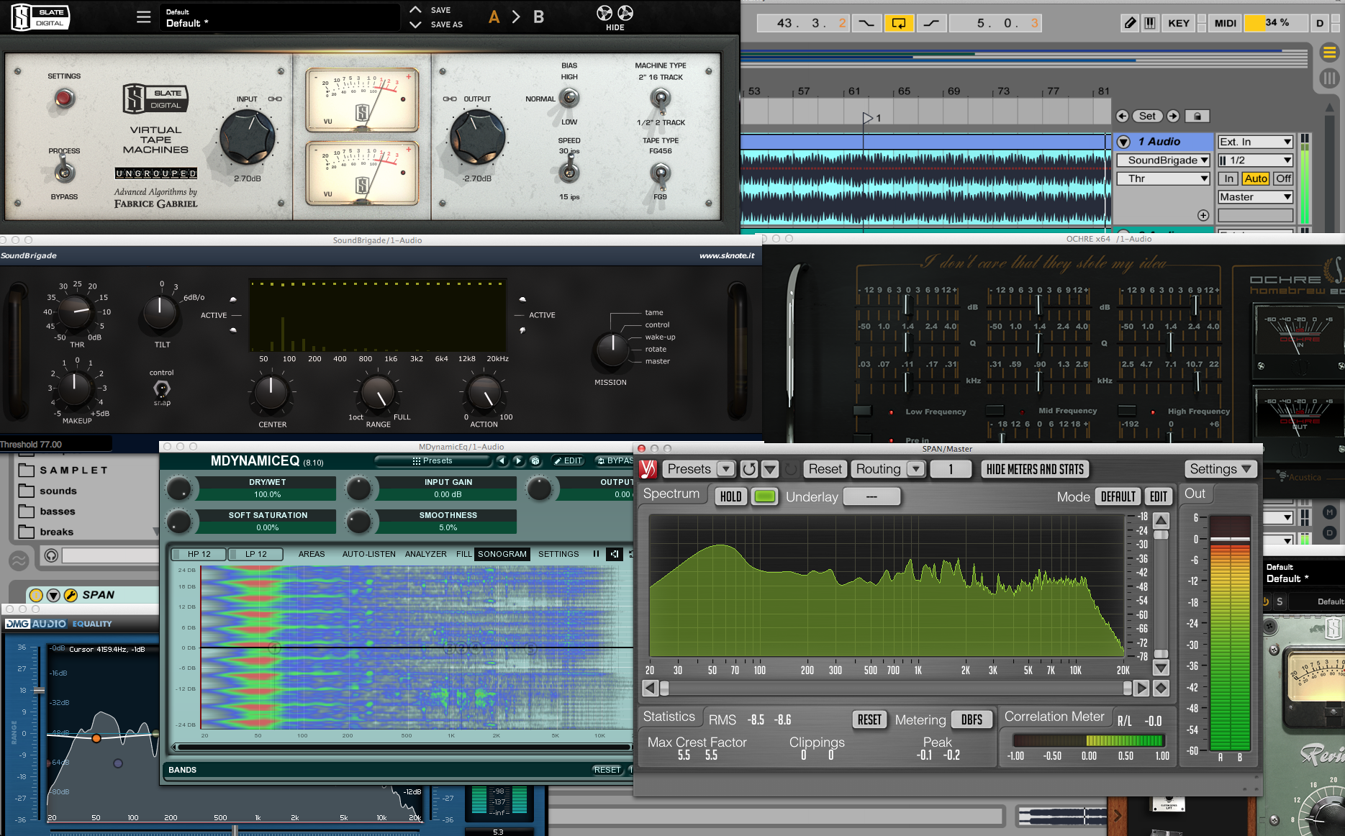
Task: Go to previous locator arrow
Action: click(1122, 116)
